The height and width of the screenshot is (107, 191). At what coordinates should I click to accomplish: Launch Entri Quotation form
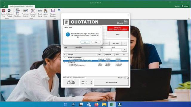tap(18, 12)
